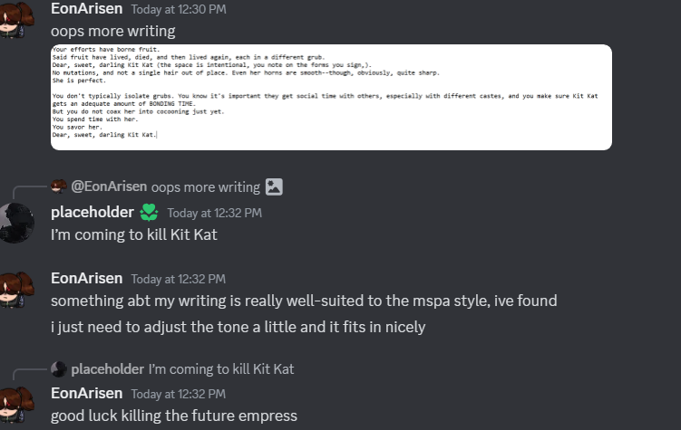Click placeholder username in the message header
This screenshot has width=681, height=430.
click(90, 213)
